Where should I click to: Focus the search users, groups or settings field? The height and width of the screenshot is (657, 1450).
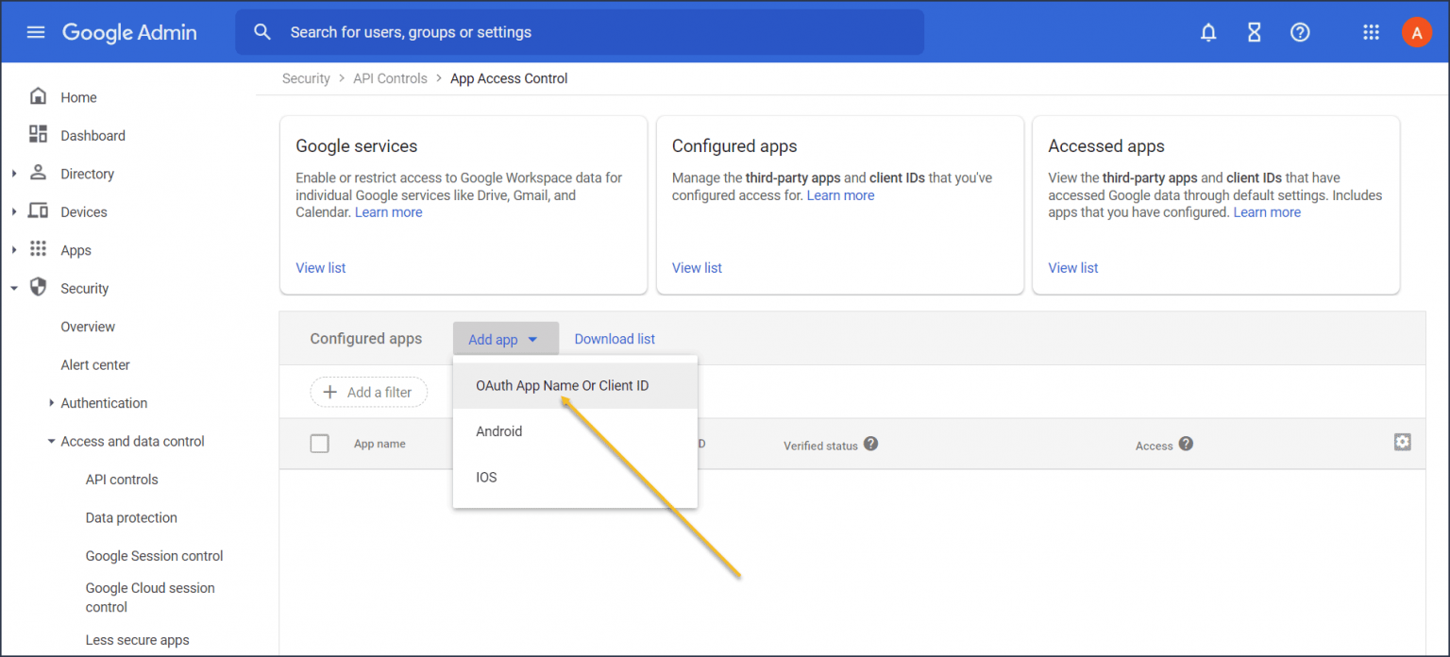[580, 32]
